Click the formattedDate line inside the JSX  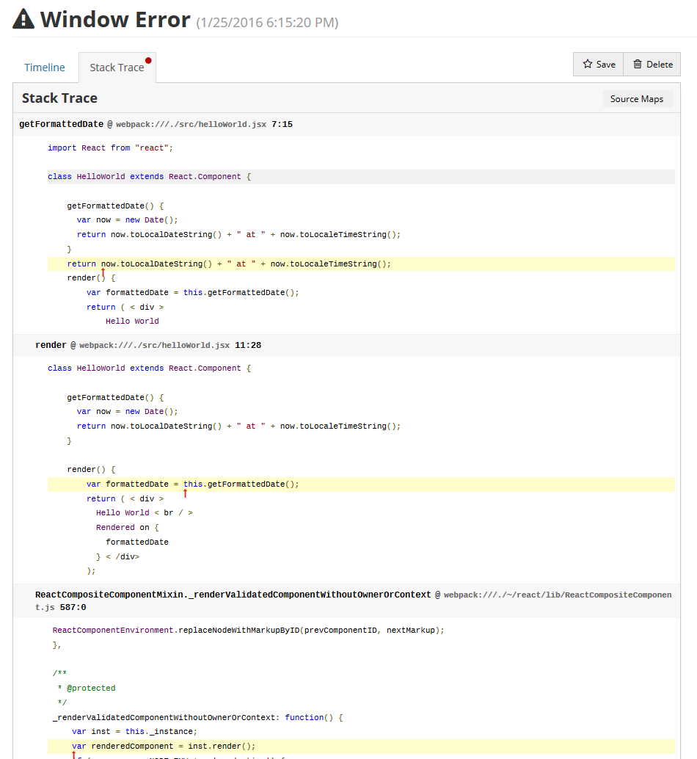pyautogui.click(x=137, y=542)
